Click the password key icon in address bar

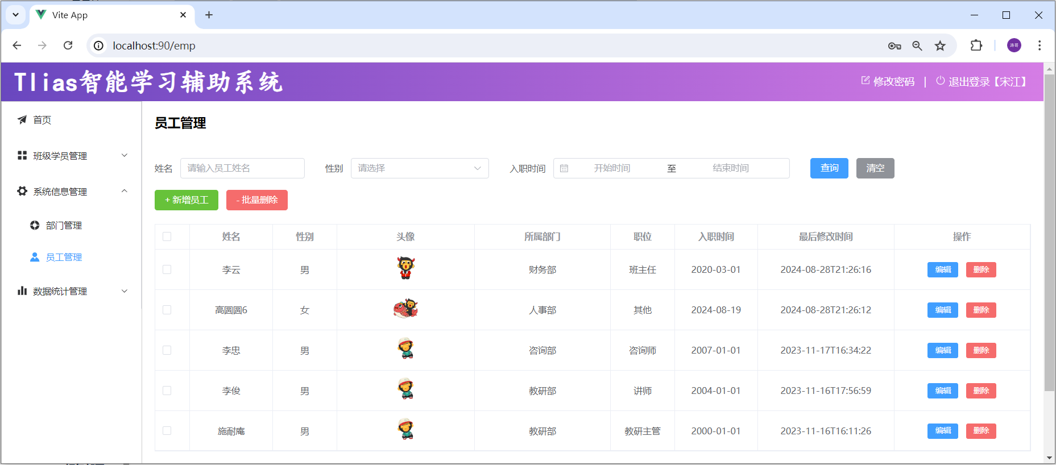pyautogui.click(x=895, y=45)
